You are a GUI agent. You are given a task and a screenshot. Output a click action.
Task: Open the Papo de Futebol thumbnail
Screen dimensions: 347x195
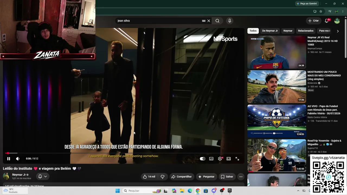point(277,121)
